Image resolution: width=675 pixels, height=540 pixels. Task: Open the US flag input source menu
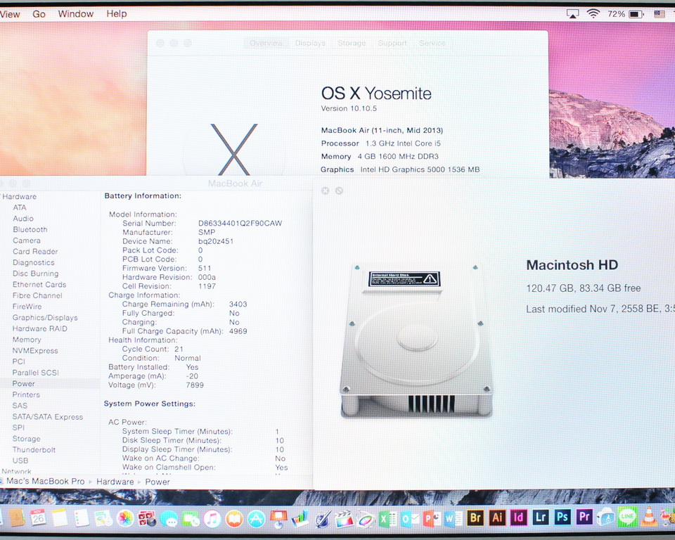[660, 14]
